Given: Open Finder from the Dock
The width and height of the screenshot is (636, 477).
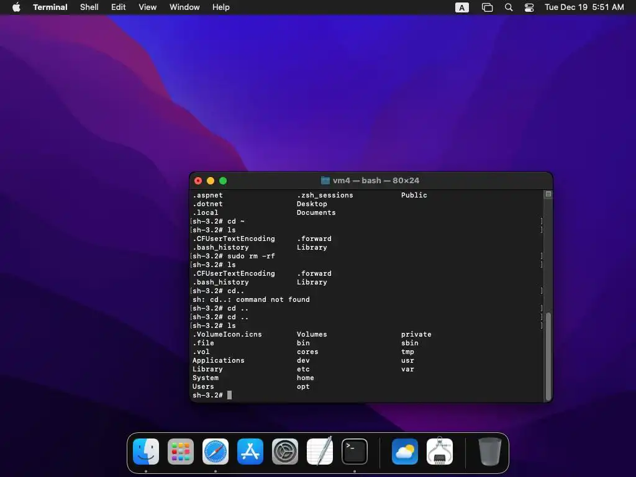Looking at the screenshot, I should pos(146,452).
